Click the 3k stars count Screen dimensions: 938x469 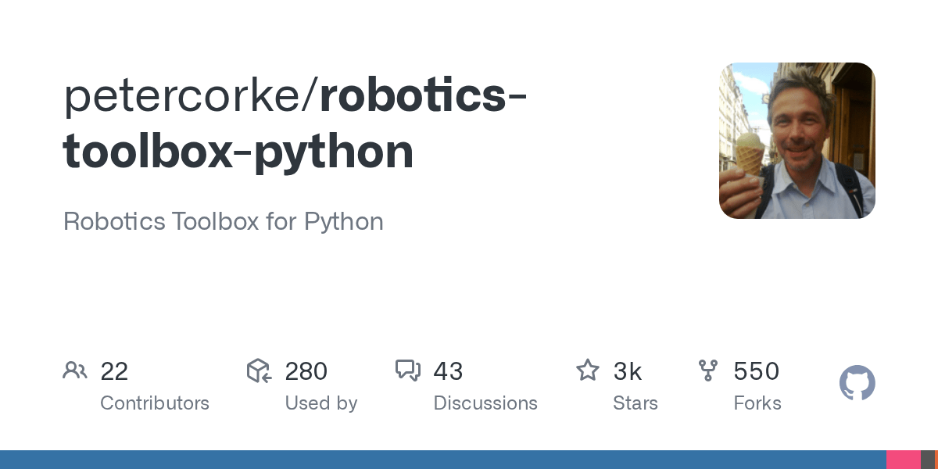point(628,371)
